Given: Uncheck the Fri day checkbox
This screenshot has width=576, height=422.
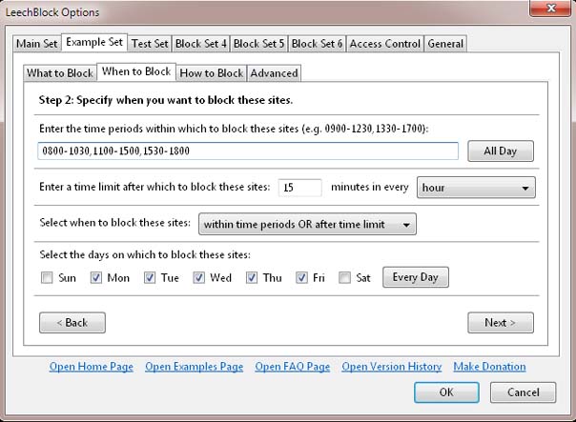Looking at the screenshot, I should 302,278.
